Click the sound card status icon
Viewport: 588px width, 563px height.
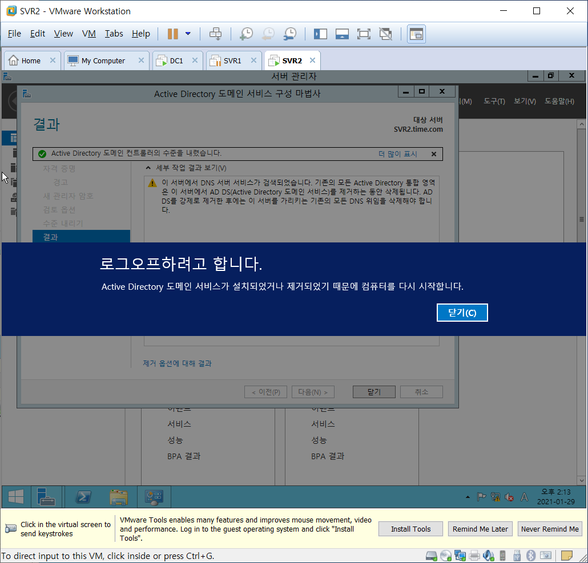(489, 556)
